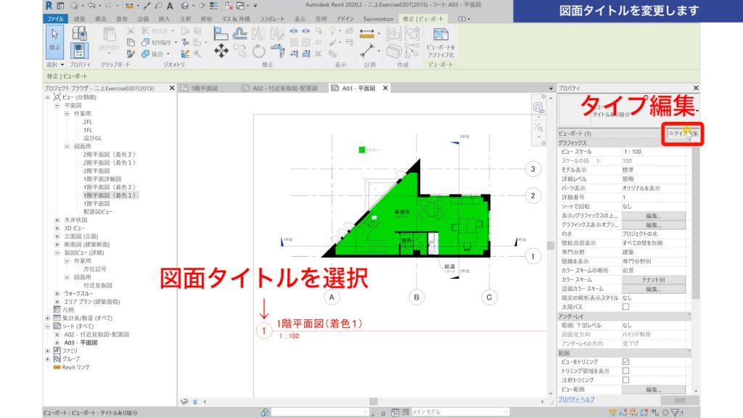
Task: Select the Rotate tool in the ribbon
Action: (x=258, y=50)
